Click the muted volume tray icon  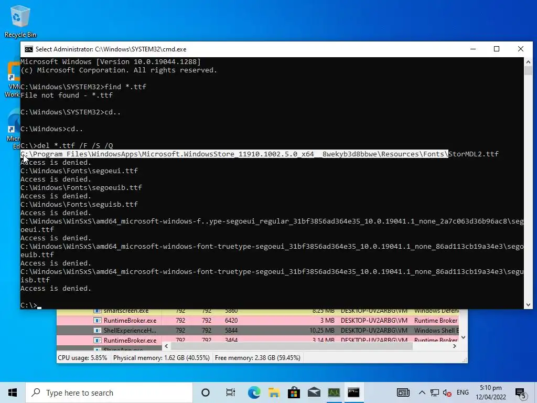447,393
